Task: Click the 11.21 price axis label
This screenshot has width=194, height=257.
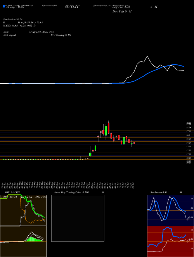Action: [189, 154]
